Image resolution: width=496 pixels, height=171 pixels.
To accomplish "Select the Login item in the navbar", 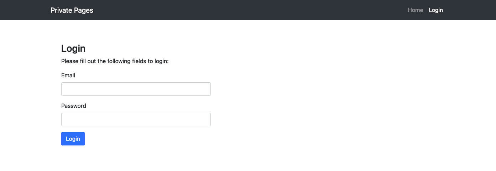I will click(x=436, y=10).
